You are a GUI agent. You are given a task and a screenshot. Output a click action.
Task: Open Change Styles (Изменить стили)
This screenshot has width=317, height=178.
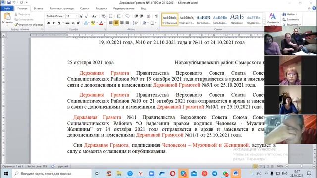tap(273, 19)
